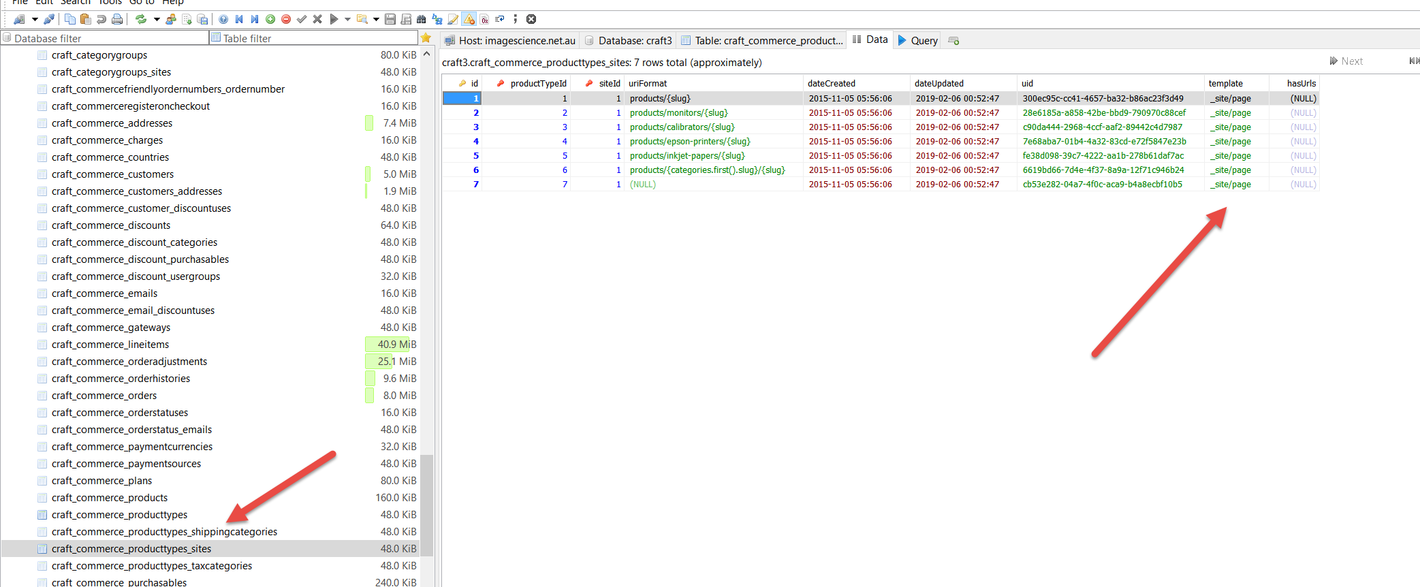Insert a row with the green plus icon
1420x587 pixels.
pyautogui.click(x=270, y=19)
